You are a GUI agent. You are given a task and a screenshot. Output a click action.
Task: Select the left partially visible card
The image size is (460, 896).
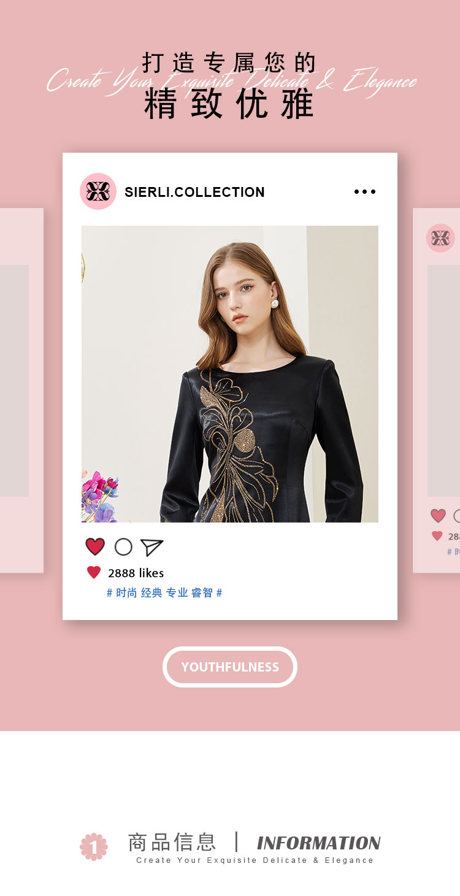(x=21, y=391)
